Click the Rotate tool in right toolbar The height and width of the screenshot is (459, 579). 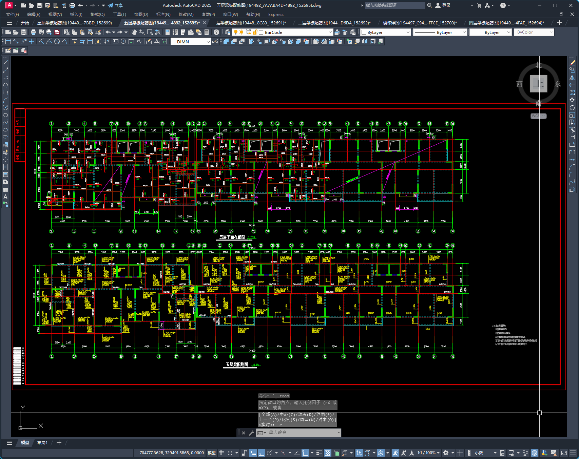[572, 107]
